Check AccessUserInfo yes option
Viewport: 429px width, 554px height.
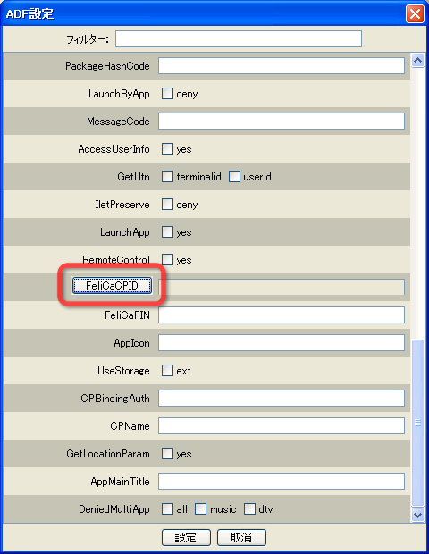pos(167,148)
